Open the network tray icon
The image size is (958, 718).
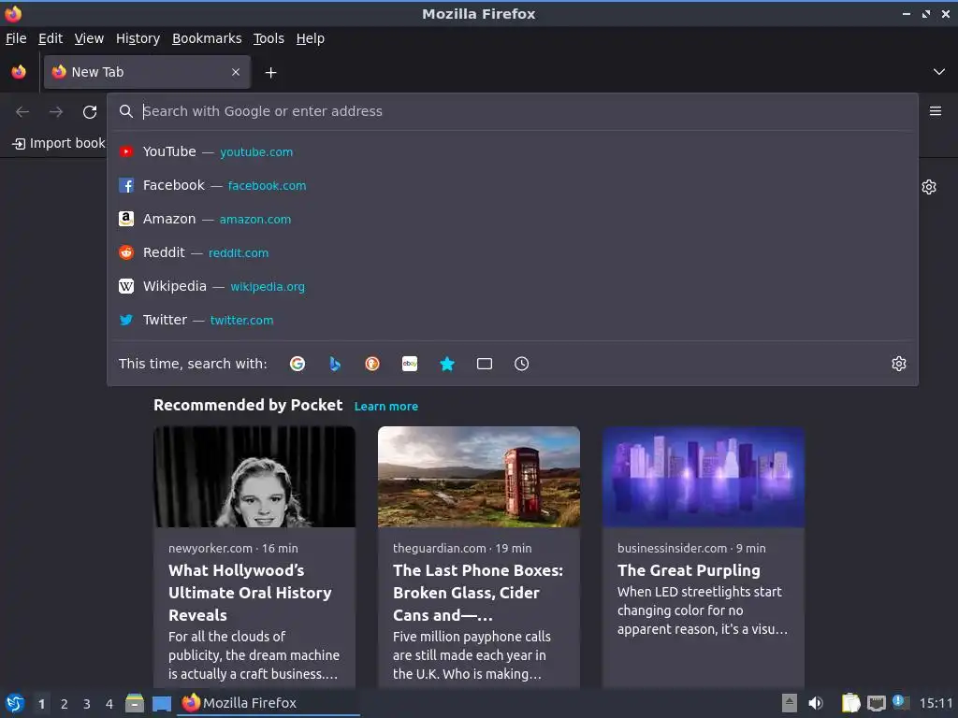pos(877,703)
